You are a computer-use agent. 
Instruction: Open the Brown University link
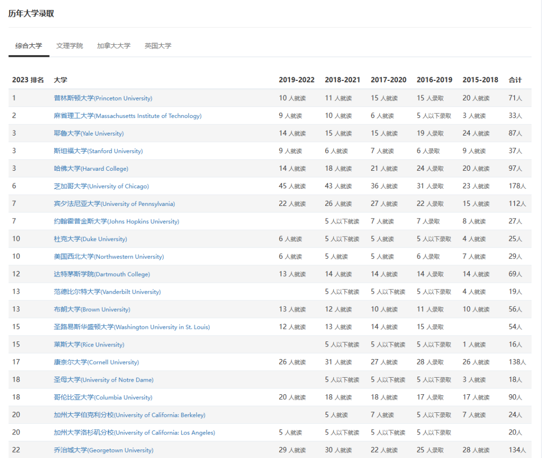[92, 309]
